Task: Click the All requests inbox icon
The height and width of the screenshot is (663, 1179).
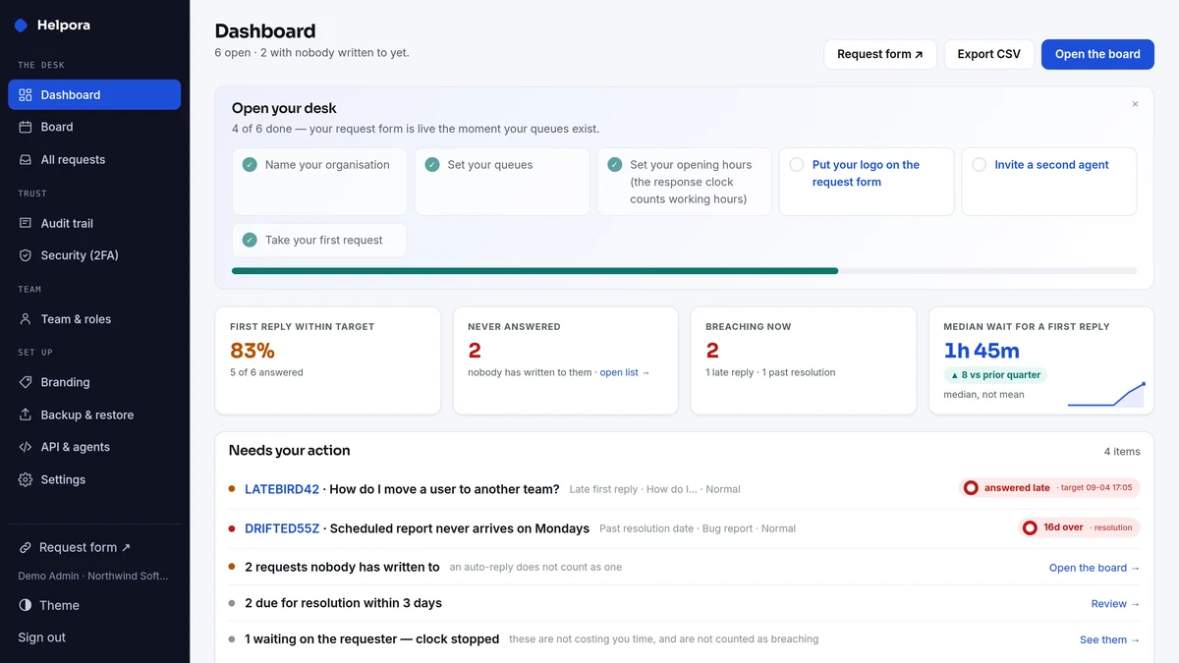Action: click(x=26, y=159)
